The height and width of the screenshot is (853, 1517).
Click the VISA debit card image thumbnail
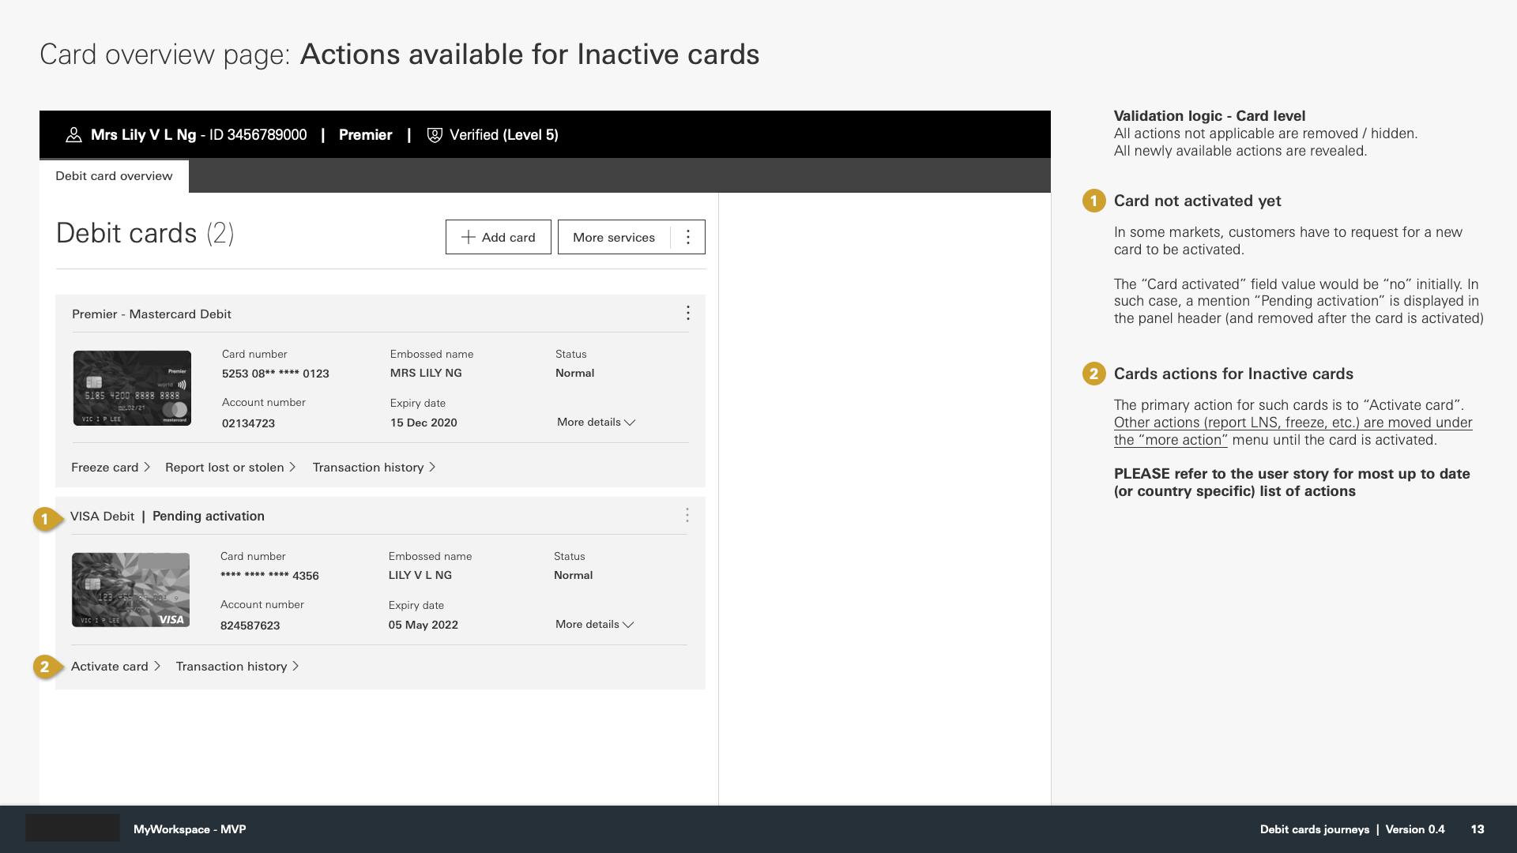(130, 589)
